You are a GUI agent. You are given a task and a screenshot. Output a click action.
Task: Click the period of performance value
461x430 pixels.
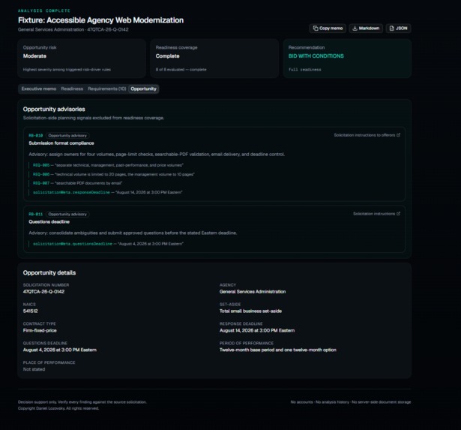point(278,350)
